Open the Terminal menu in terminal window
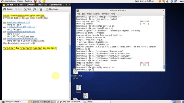This screenshot has height=103, width=184. point(105,14)
